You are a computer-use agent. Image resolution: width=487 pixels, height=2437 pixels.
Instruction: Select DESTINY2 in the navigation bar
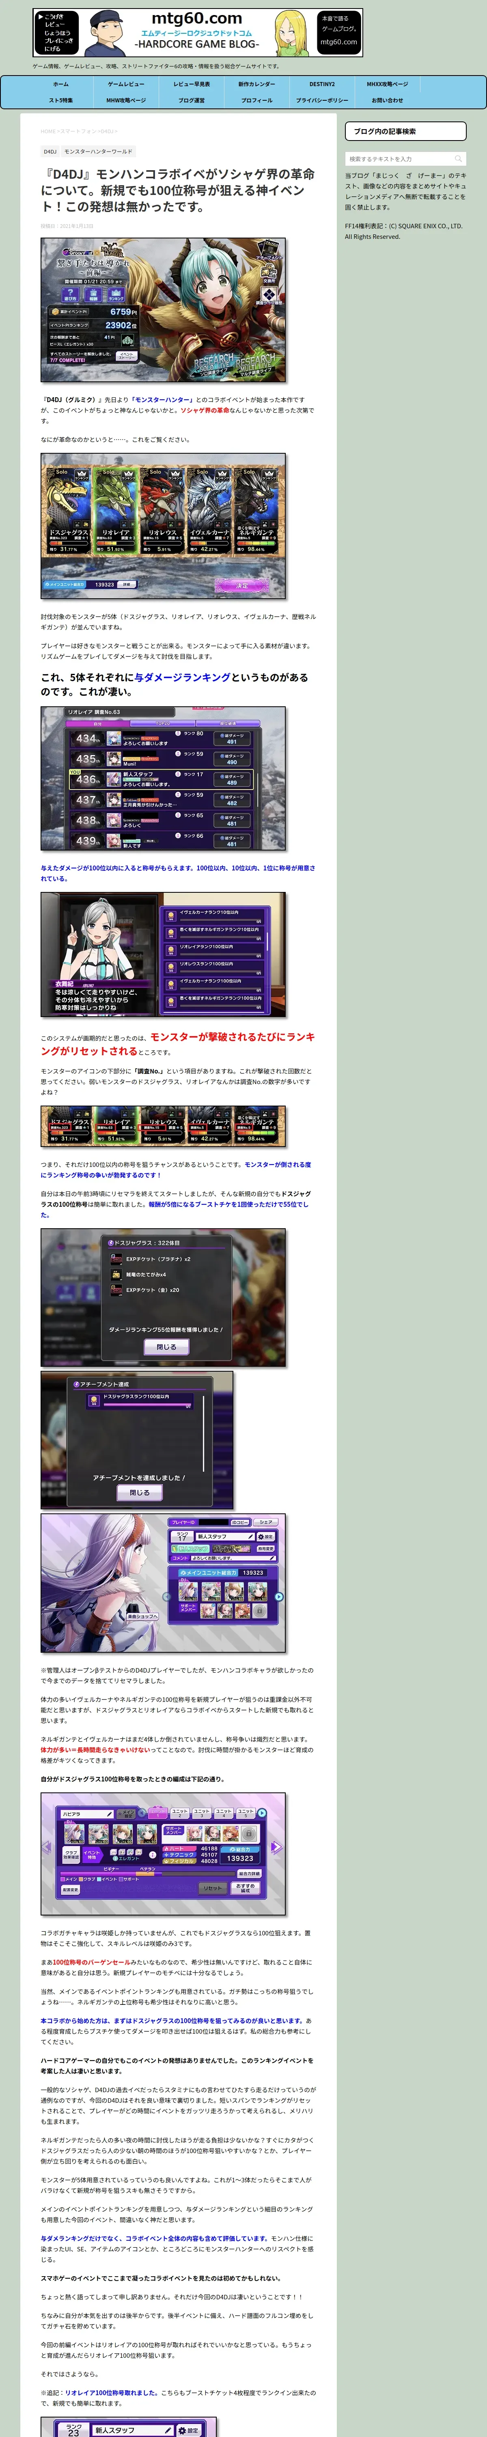click(321, 84)
